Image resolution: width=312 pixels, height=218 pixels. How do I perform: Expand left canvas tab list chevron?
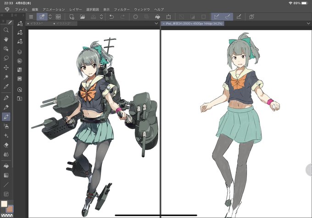click(x=156, y=23)
